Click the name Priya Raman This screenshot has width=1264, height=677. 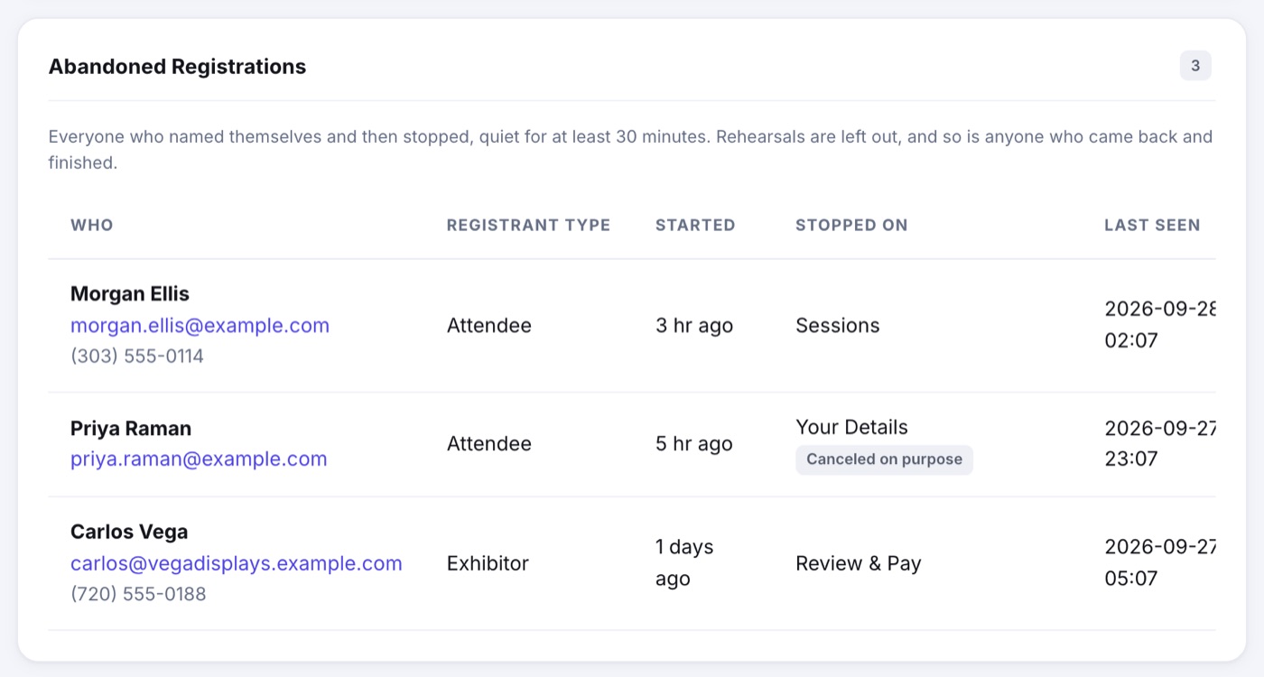tap(131, 428)
